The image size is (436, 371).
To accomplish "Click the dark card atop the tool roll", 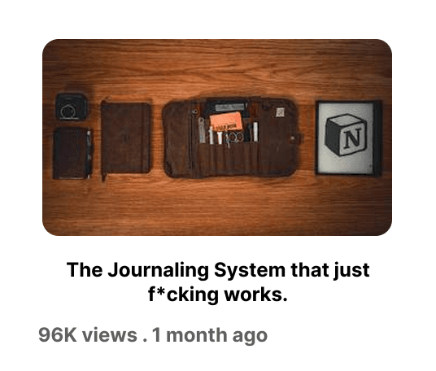I will tap(227, 107).
